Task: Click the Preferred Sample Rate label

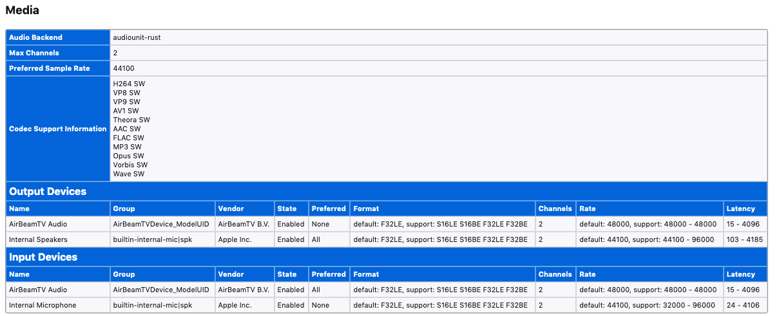Action: click(49, 68)
